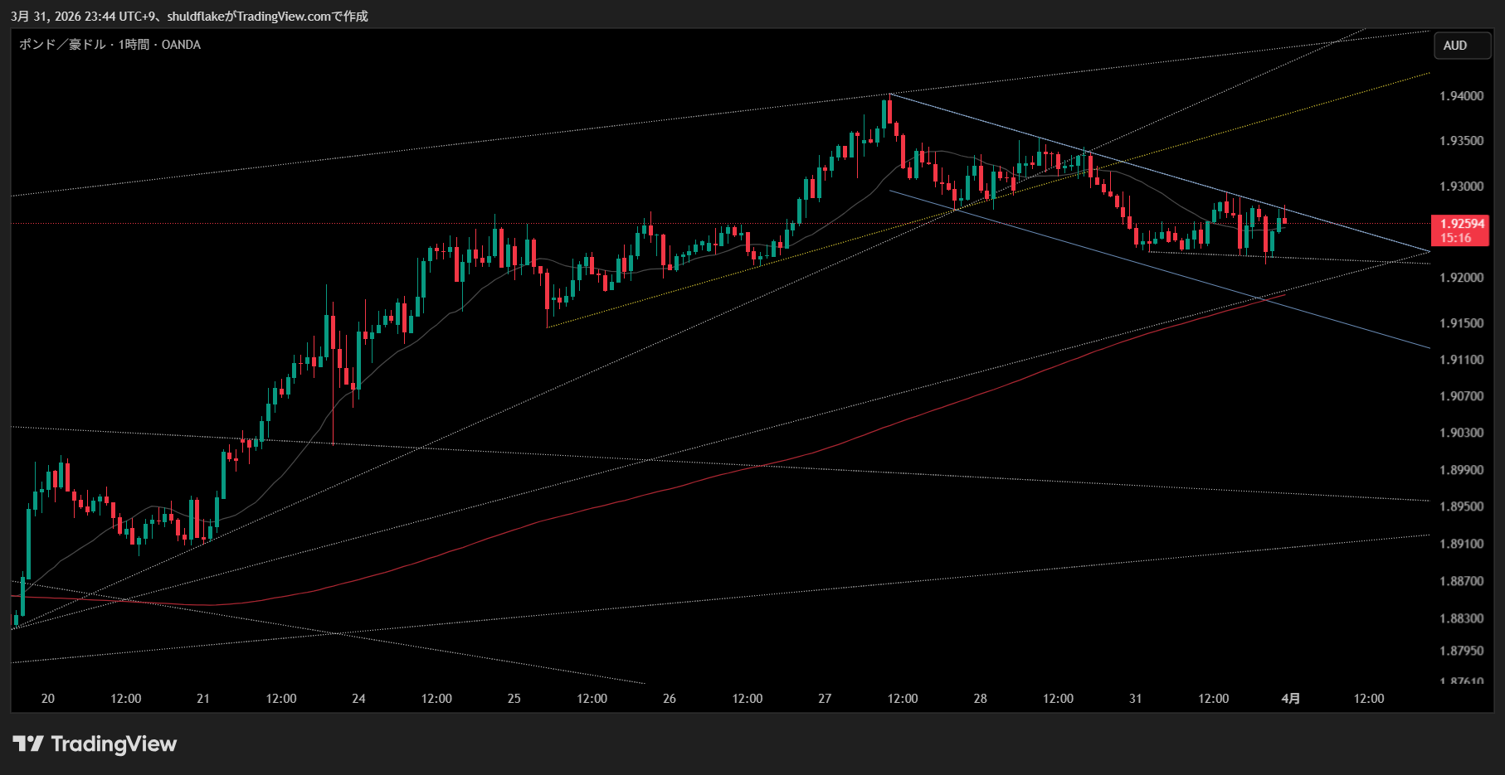Select the 4月 label on the time axis
Screen dimensions: 1505x775
pos(1290,699)
